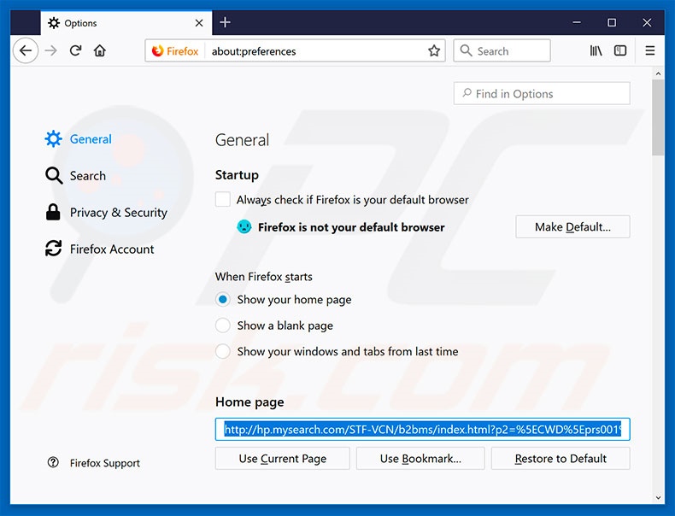Screen dimensions: 675x516
Task: Enable always check default browser checkbox
Action: [223, 200]
